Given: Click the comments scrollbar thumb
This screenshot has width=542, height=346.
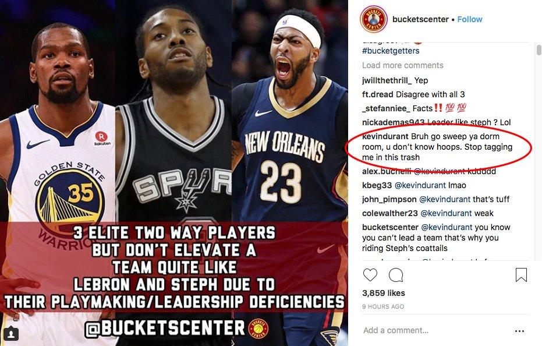Looking at the screenshot, I should (x=539, y=50).
